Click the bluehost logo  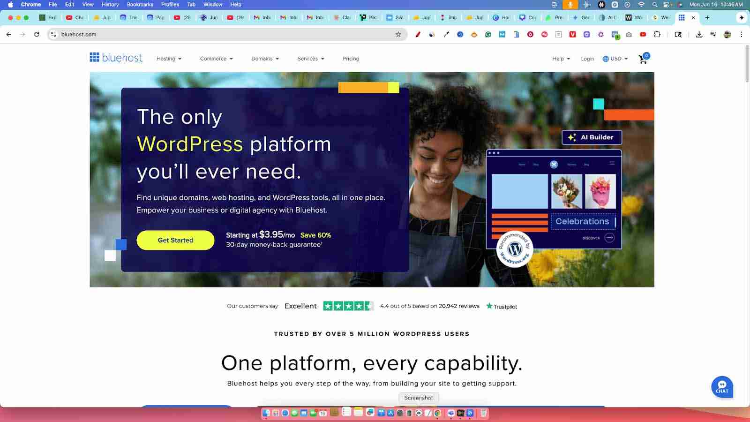click(x=116, y=58)
